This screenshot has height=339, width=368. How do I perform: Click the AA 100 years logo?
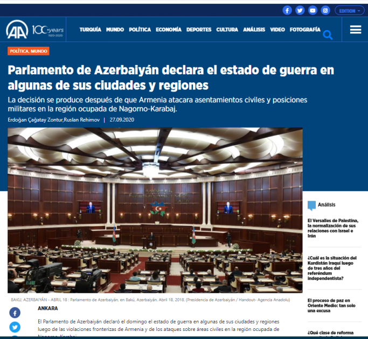(x=34, y=30)
